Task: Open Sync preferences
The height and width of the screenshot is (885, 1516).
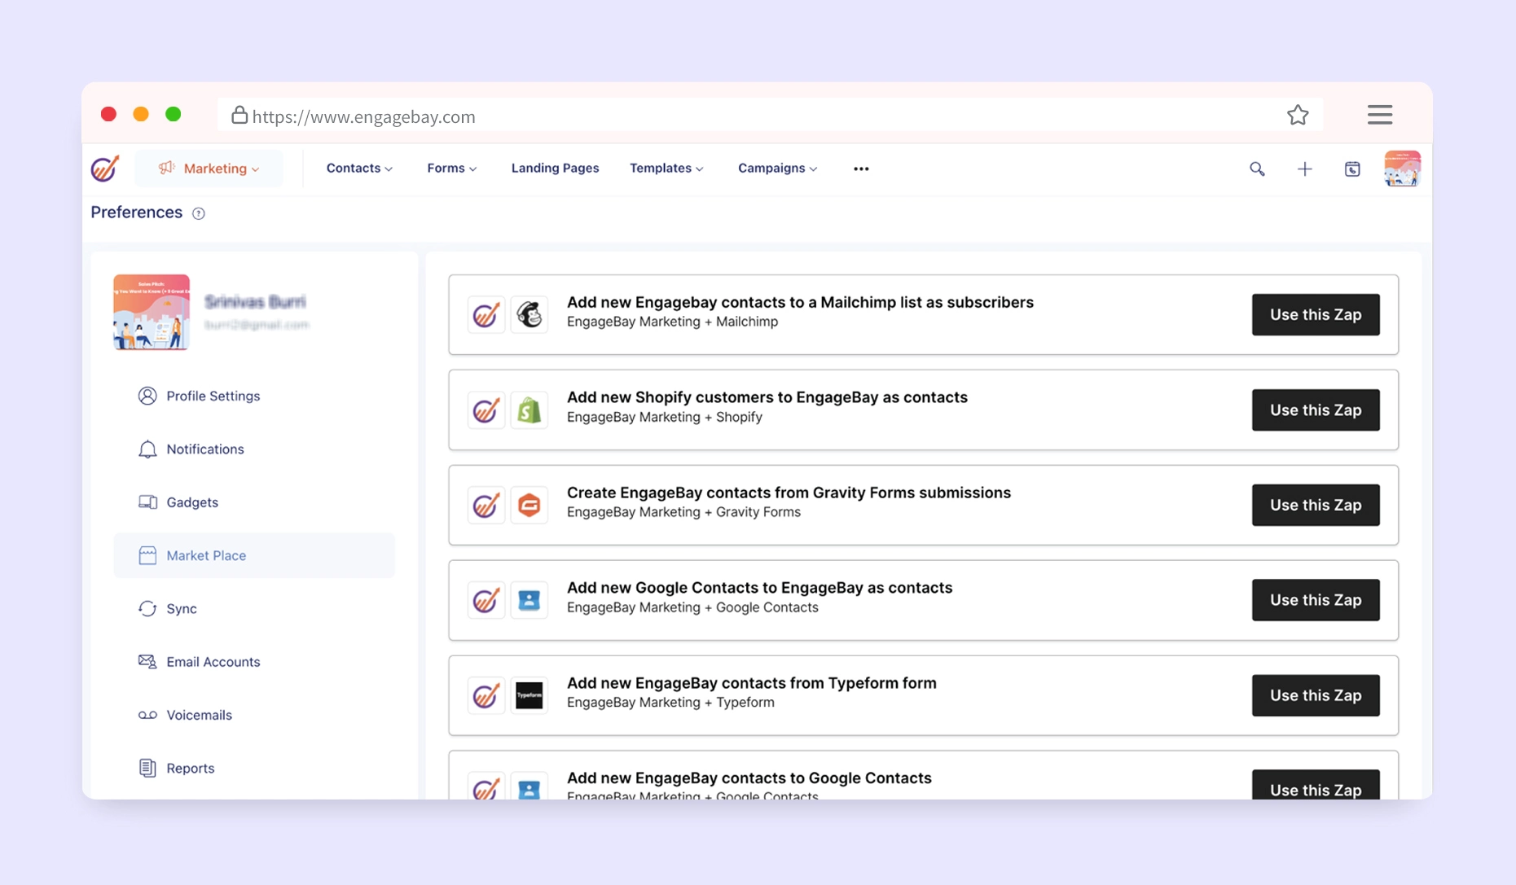Action: tap(254, 608)
